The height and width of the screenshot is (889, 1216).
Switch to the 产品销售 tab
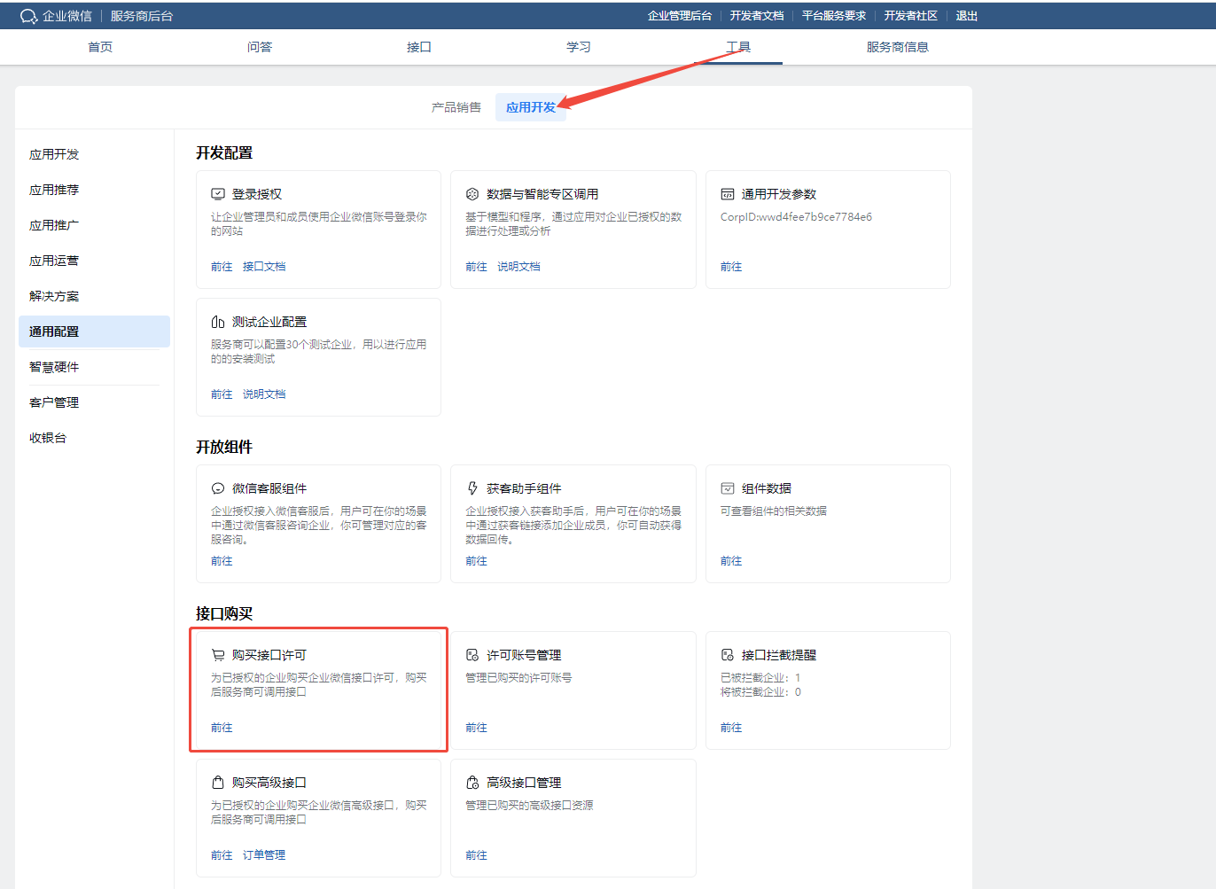click(456, 107)
